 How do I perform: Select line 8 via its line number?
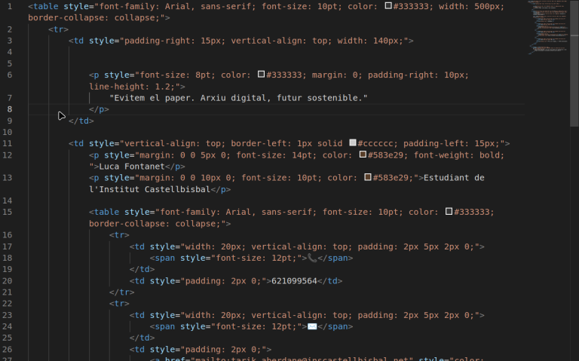coord(9,109)
